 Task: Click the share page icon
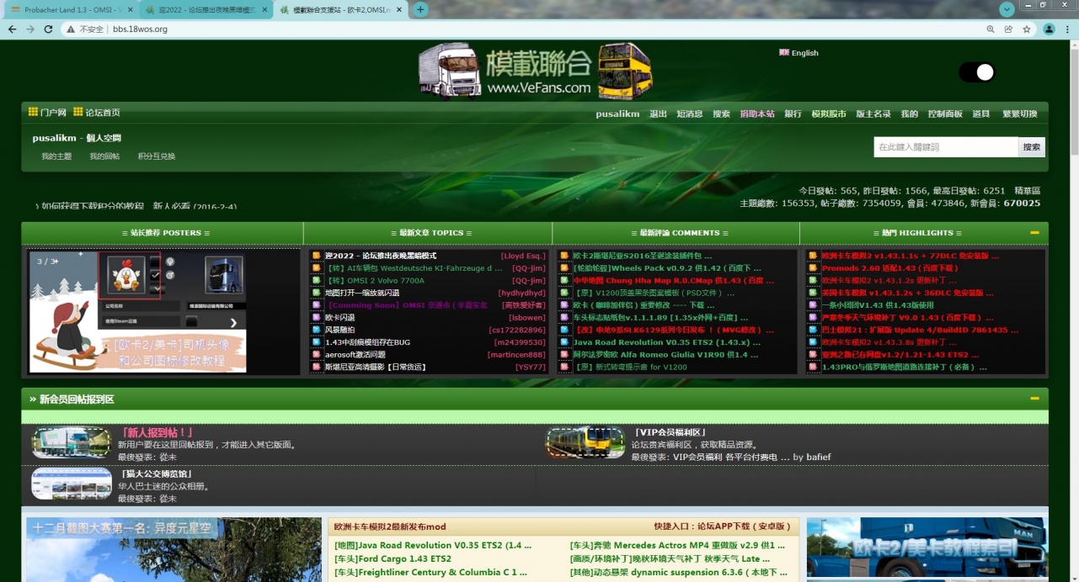click(1008, 29)
